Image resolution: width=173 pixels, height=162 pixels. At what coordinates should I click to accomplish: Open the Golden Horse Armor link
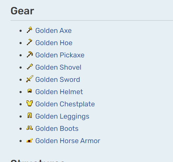[68, 141]
